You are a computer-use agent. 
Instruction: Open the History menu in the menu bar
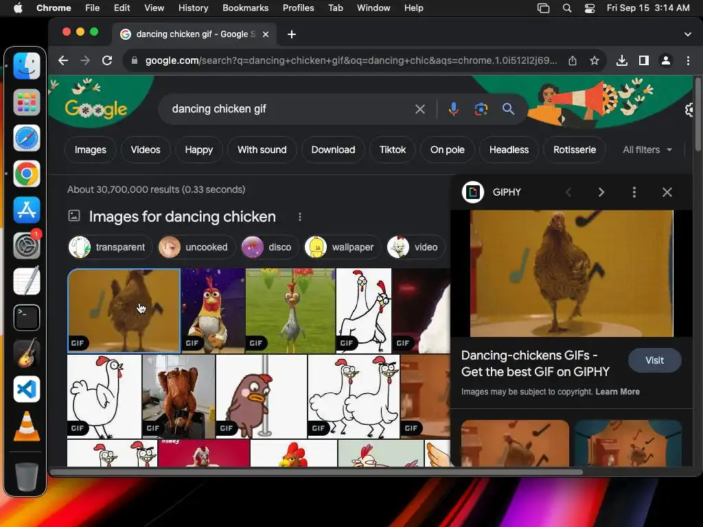193,8
